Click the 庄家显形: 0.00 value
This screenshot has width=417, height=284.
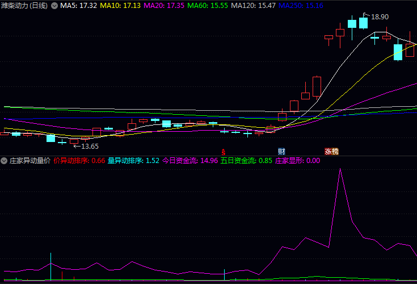click(297, 161)
